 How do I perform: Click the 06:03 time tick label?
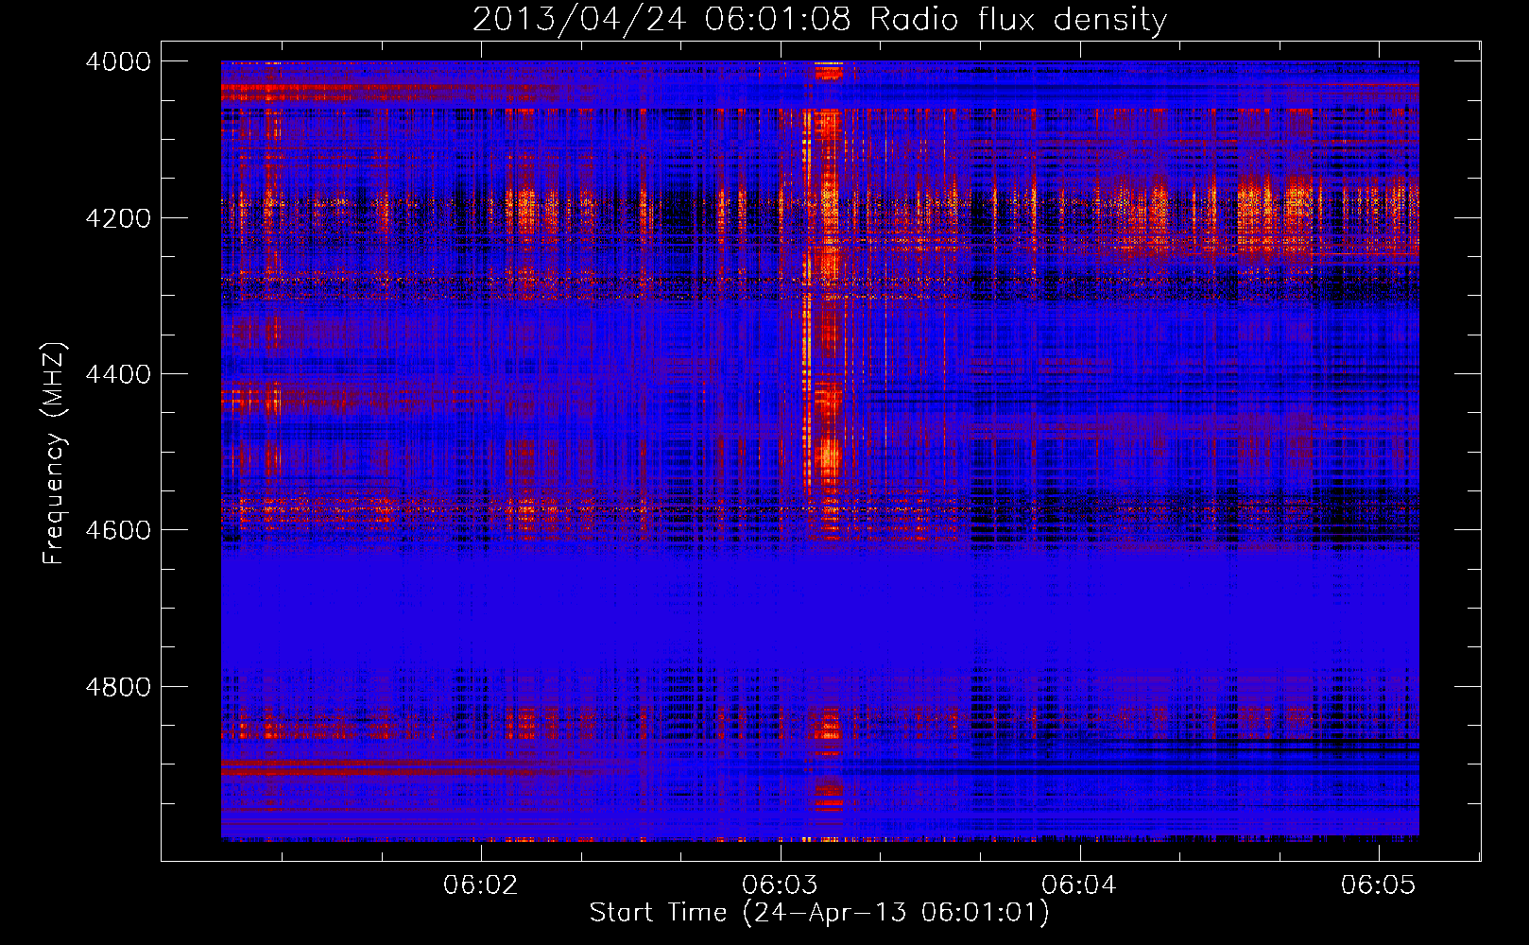[x=781, y=885]
